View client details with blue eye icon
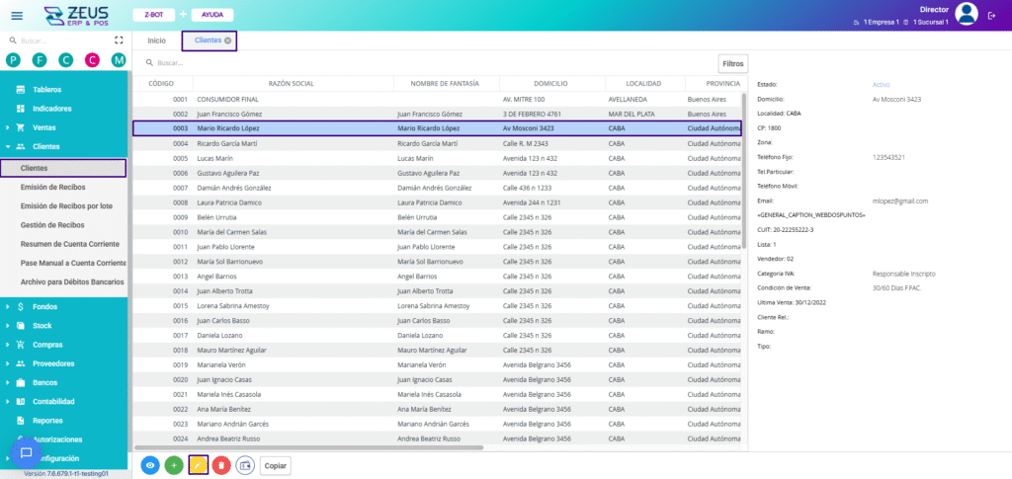 tap(150, 464)
